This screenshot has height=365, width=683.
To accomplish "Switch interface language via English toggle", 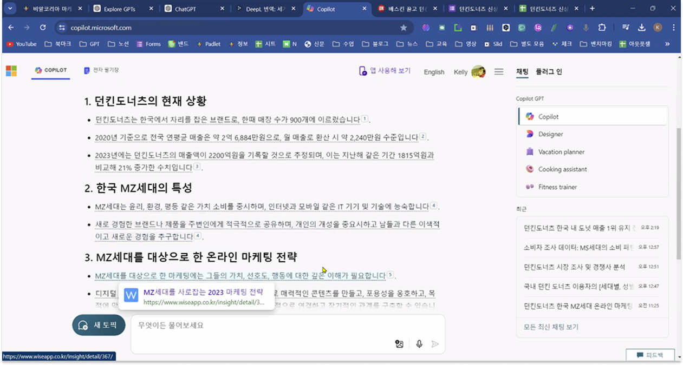I will click(x=433, y=71).
